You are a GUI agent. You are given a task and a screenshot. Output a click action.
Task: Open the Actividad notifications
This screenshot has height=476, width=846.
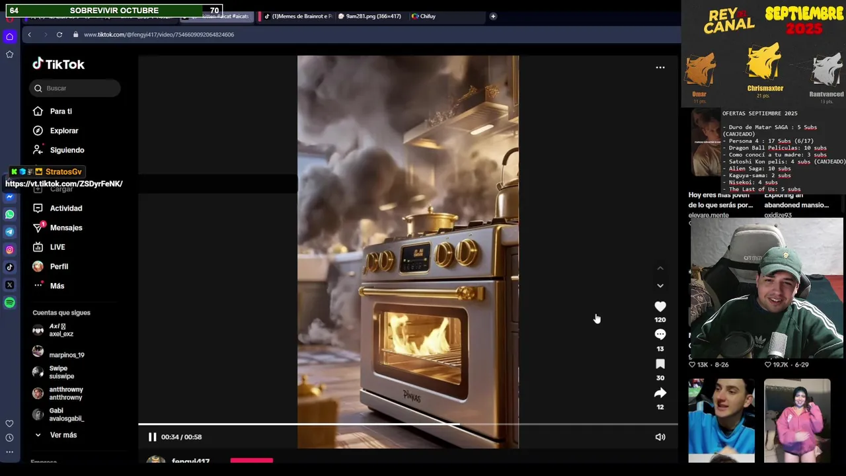[x=58, y=208]
